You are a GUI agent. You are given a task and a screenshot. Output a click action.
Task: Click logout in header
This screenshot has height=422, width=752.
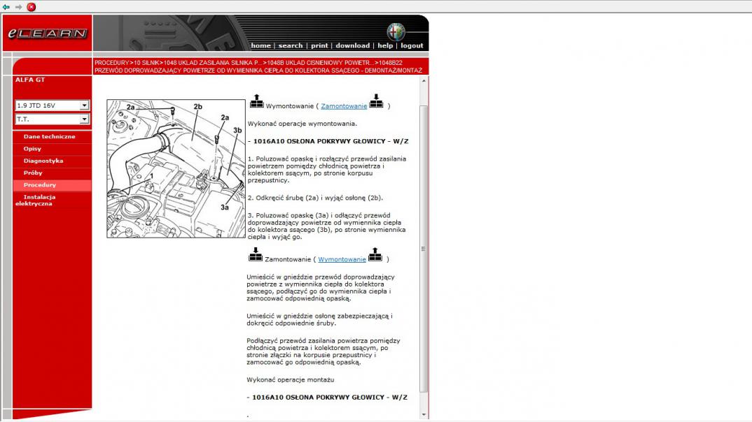(x=412, y=45)
